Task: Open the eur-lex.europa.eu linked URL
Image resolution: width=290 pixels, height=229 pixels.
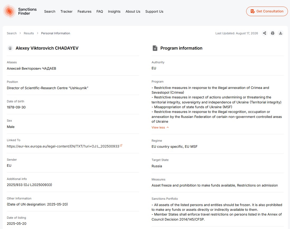Action: [63, 146]
